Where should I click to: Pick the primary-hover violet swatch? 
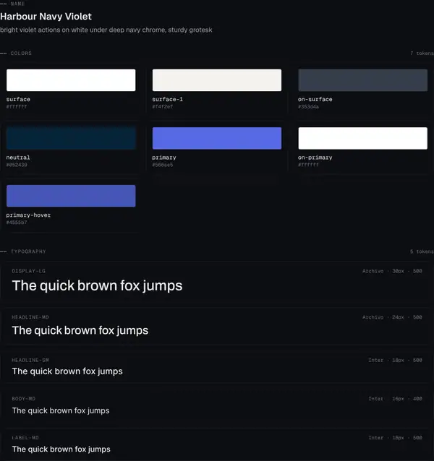[x=71, y=196]
